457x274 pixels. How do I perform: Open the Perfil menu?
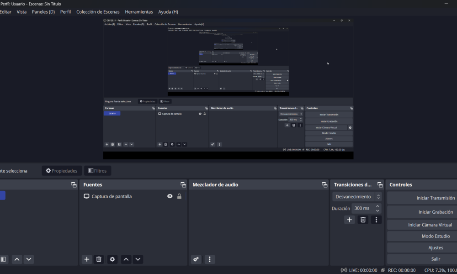(65, 12)
